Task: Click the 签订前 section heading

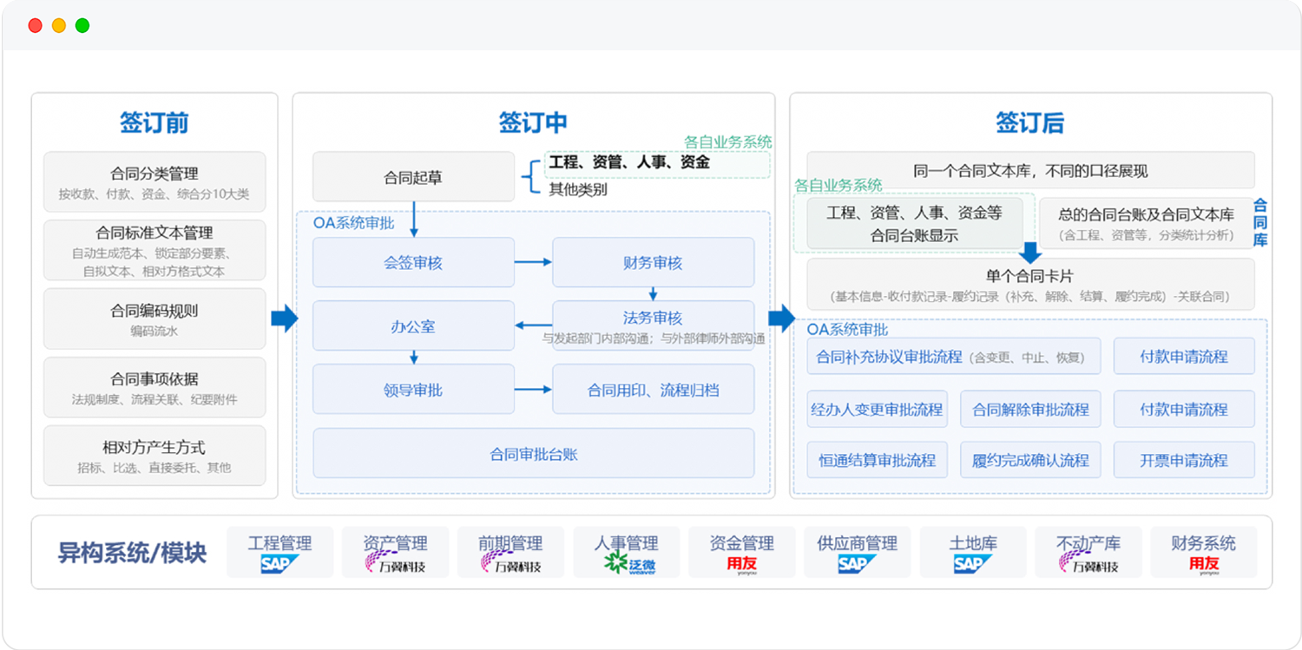Action: 155,123
